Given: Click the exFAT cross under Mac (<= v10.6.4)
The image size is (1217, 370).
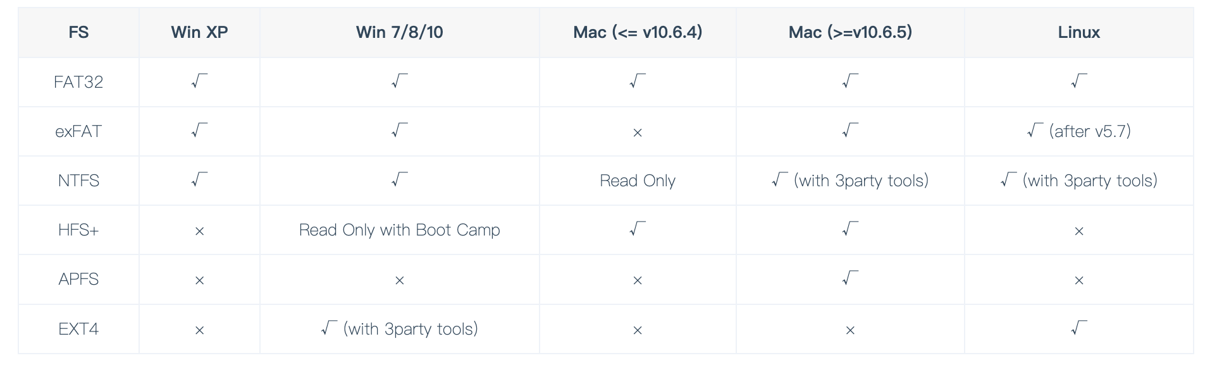Looking at the screenshot, I should (638, 133).
